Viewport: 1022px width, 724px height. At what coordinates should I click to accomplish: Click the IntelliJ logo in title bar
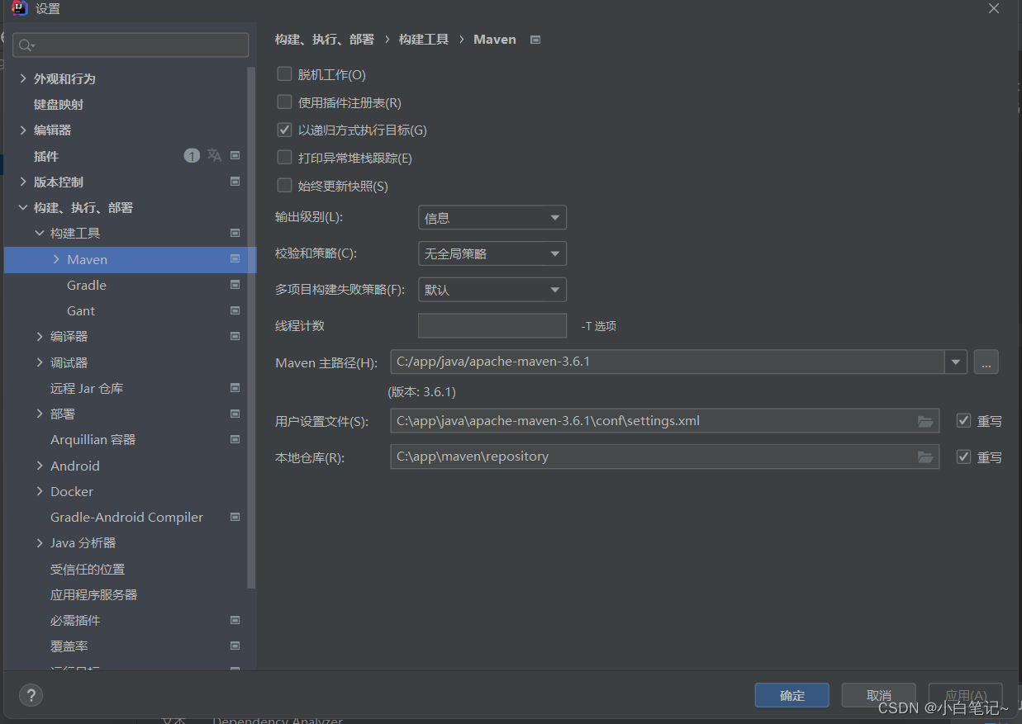point(21,8)
